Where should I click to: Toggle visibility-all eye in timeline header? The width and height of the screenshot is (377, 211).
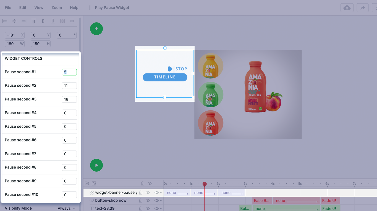pos(150,183)
